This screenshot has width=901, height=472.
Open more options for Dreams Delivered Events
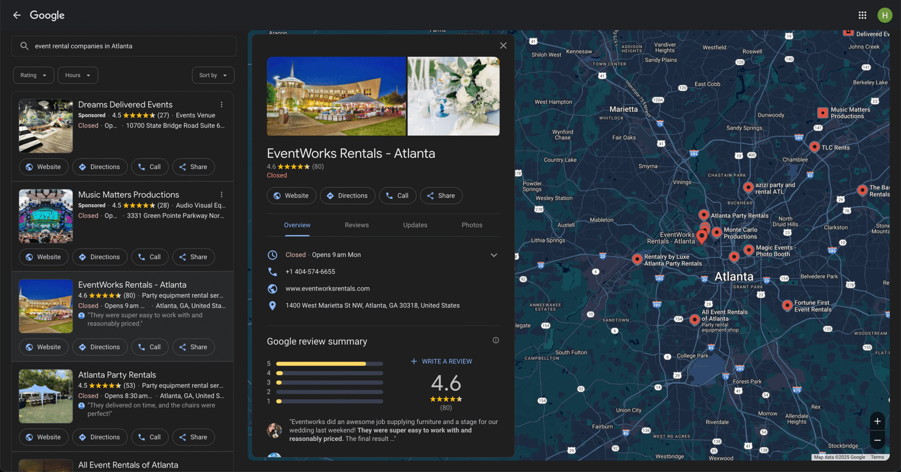222,105
